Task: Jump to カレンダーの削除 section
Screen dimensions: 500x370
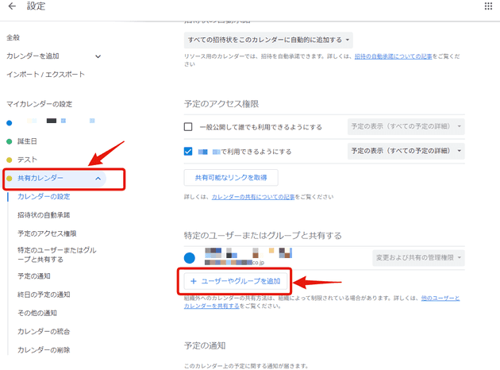Action: point(44,350)
